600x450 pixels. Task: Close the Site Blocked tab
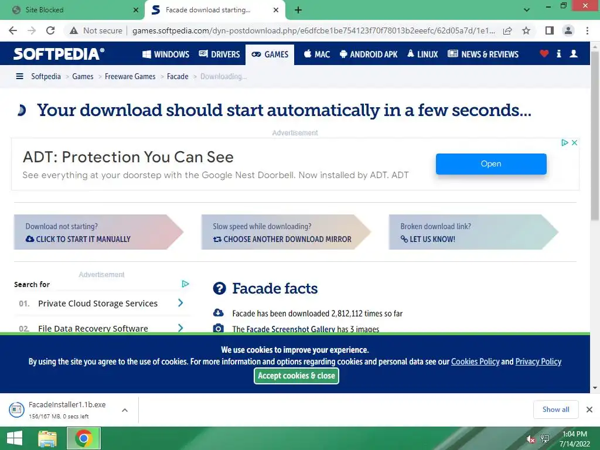pos(136,10)
